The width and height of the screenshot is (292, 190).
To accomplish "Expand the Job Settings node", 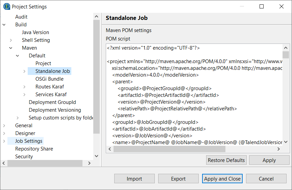I will [x=4, y=141].
